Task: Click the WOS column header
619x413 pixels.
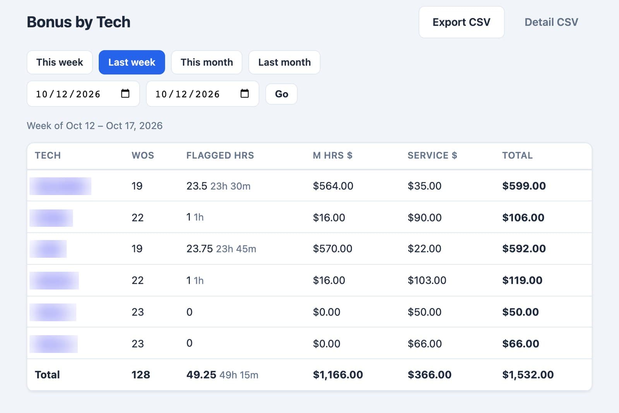Action: coord(143,156)
